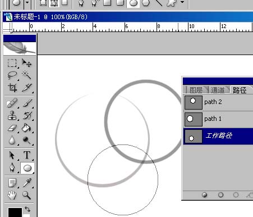Switch to the 通道 tab
The image size is (253, 217).
click(218, 90)
